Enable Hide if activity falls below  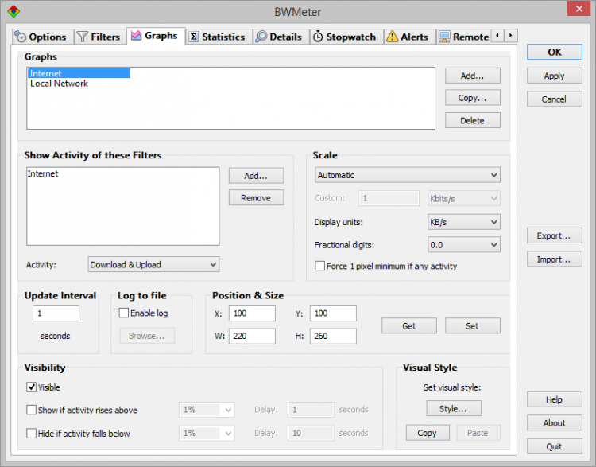click(31, 433)
